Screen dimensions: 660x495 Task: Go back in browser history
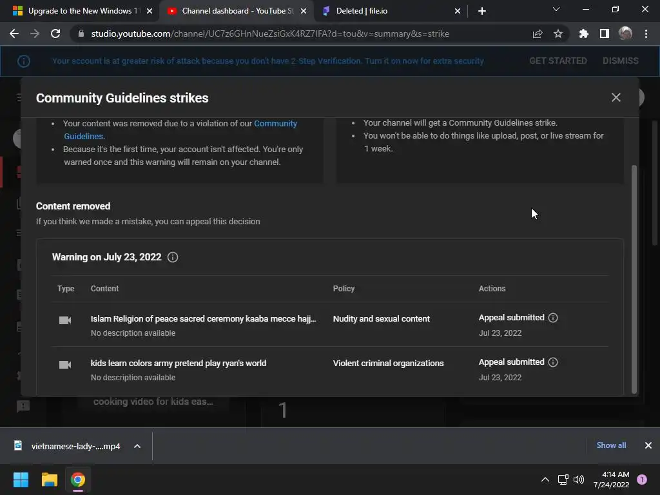click(x=14, y=34)
